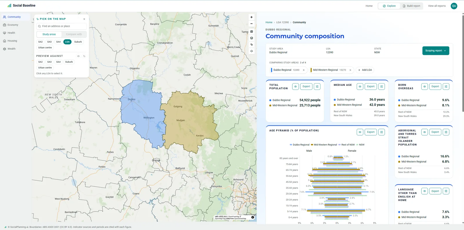
Task: Zoom out on the map
Action: [x=251, y=24]
